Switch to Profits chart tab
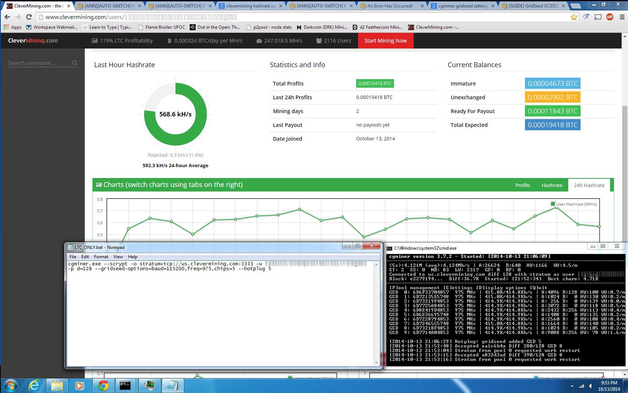 (523, 185)
